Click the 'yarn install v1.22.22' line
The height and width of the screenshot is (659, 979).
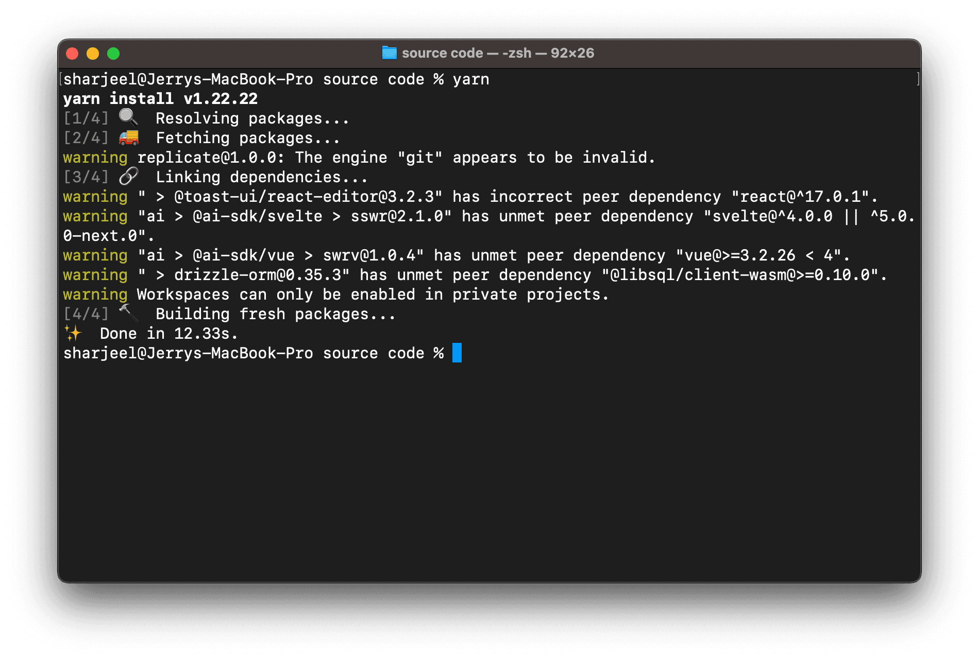coord(160,98)
